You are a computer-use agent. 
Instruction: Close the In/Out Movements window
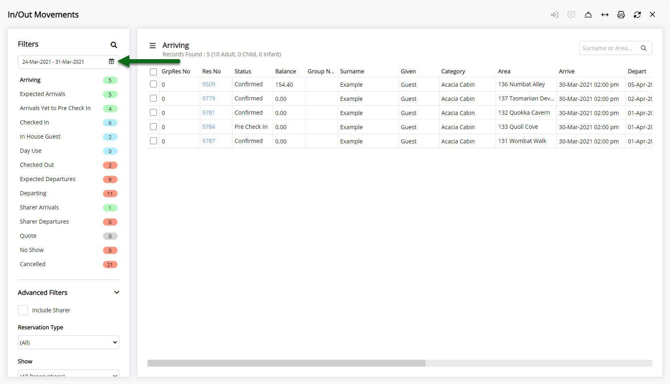tap(653, 15)
